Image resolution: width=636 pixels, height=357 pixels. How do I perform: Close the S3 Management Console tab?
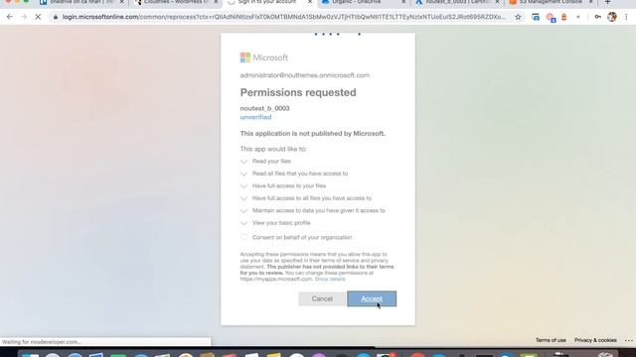591,2
